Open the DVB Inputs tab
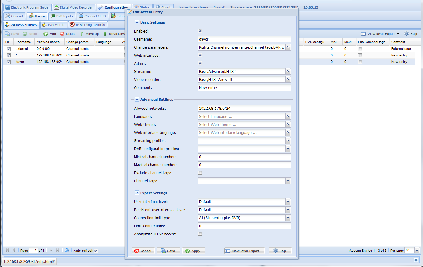 [x=62, y=16]
